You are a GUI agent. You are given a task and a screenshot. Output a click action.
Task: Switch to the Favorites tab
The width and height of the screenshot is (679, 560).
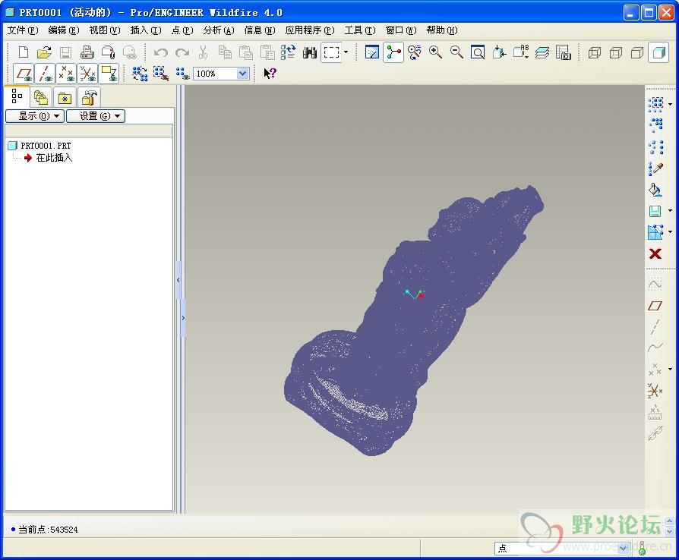pyautogui.click(x=65, y=97)
